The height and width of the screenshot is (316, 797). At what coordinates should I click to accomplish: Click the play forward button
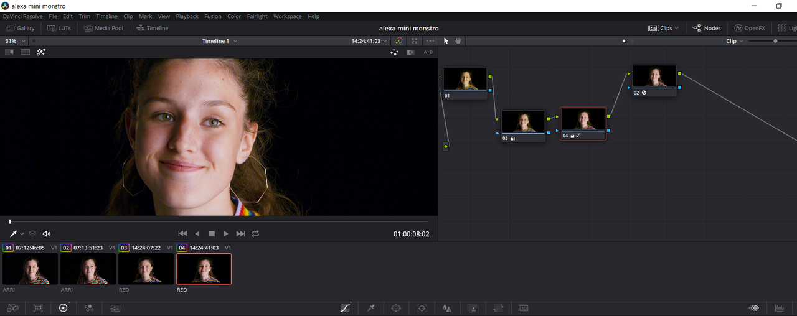226,234
